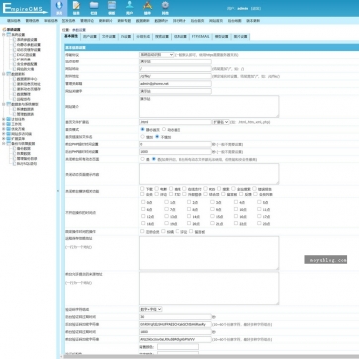Screen dimensions: 359x359
Task: Open the DIGG settings tree item
Action: click(26, 55)
